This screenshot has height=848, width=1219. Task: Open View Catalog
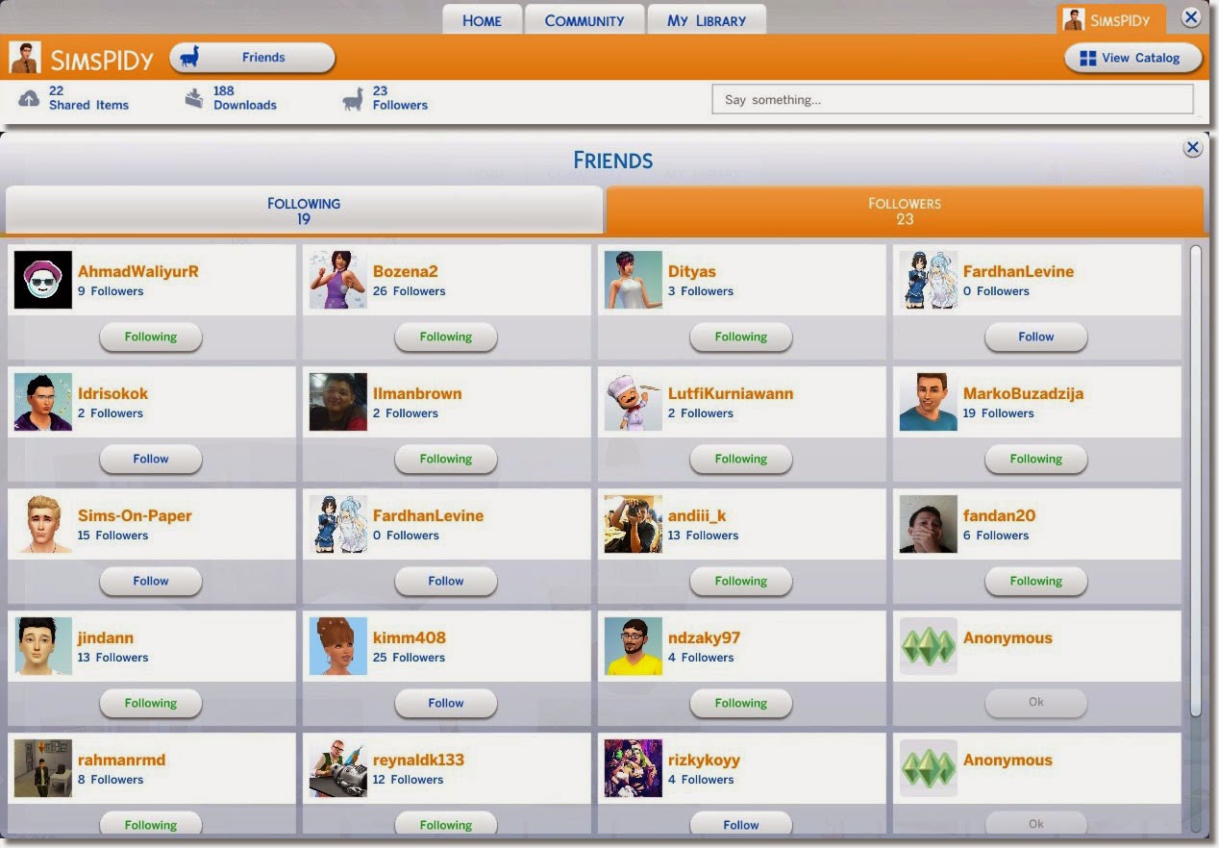pyautogui.click(x=1133, y=58)
